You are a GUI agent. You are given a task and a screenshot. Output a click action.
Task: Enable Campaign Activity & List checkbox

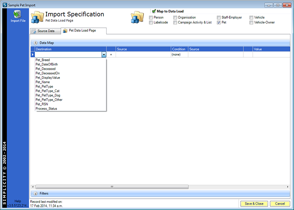click(x=175, y=22)
